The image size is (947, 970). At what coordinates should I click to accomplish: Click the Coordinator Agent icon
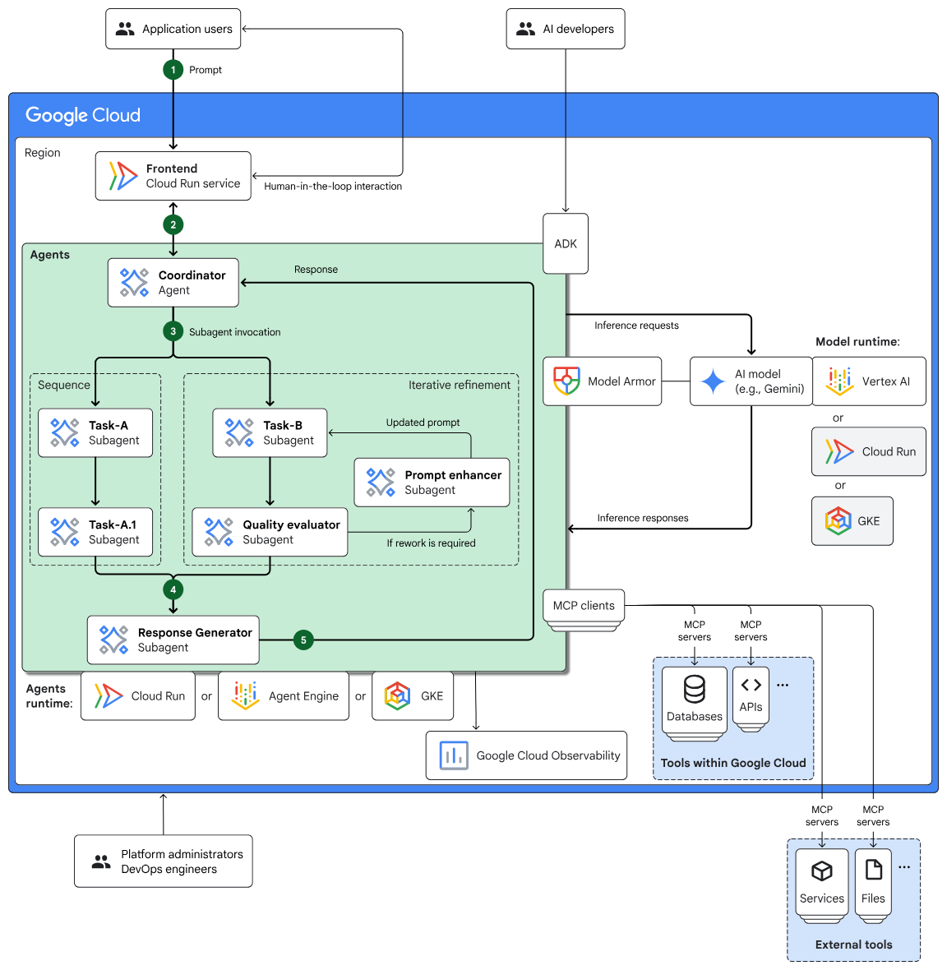[x=132, y=282]
